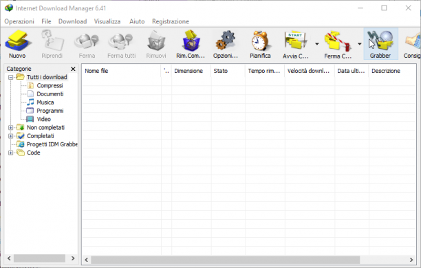Click the Tutti i download folder icon
This screenshot has height=268, width=421.
[21, 77]
